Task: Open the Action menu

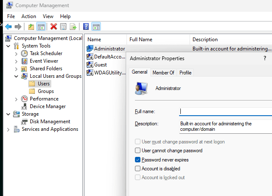Action: pos(29,16)
